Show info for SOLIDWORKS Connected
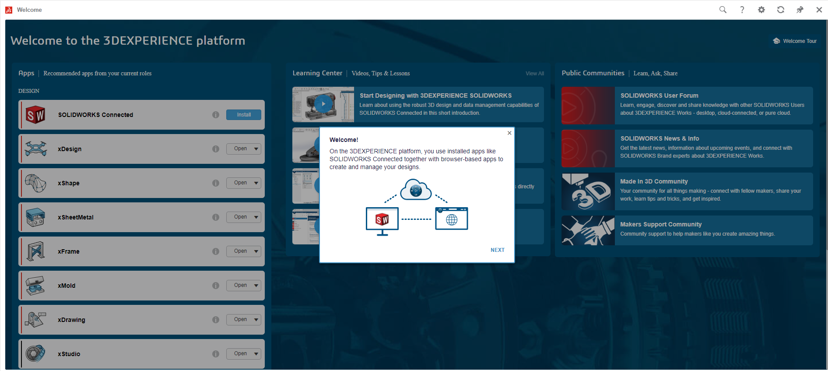 (x=216, y=115)
